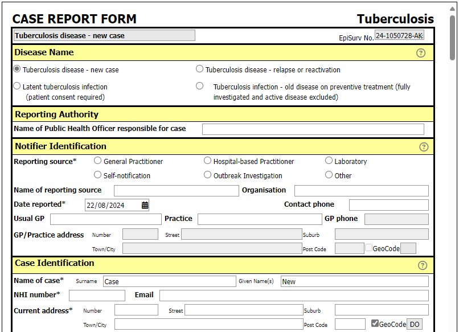Click the DO geocode button
The image size is (459, 332).
point(415,325)
